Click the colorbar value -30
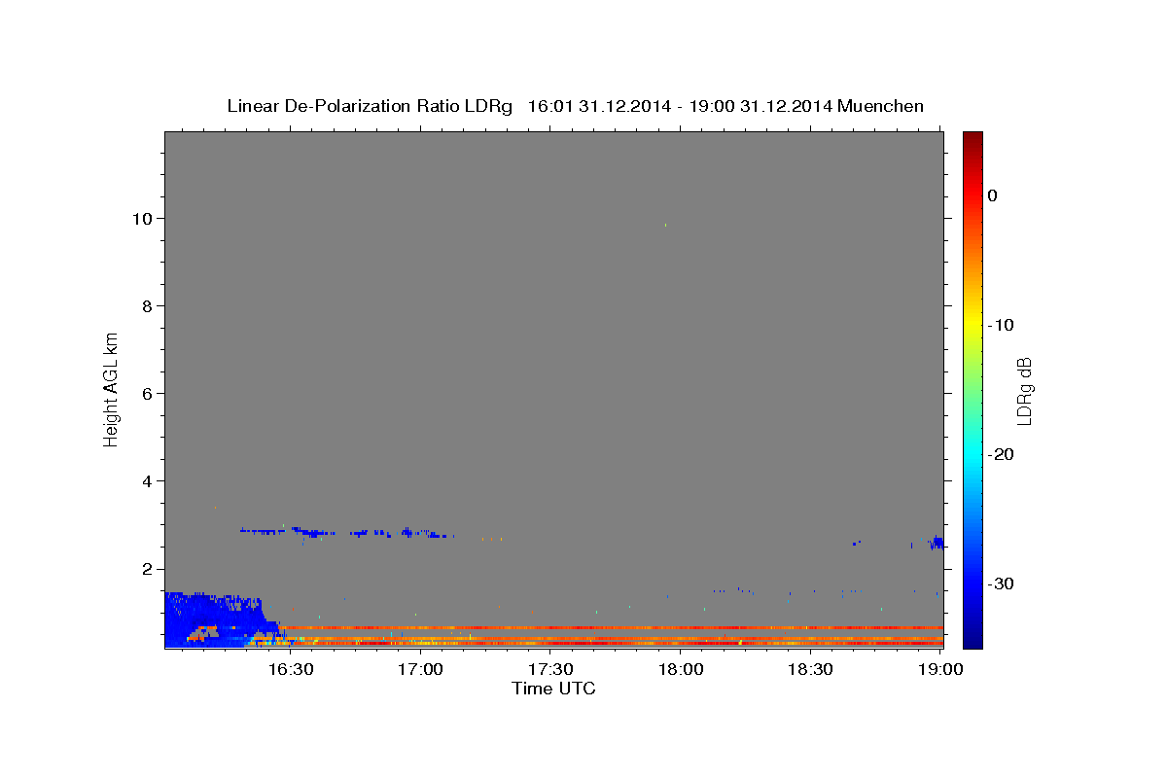Viewport: 1167px width, 778px height. (x=1001, y=583)
